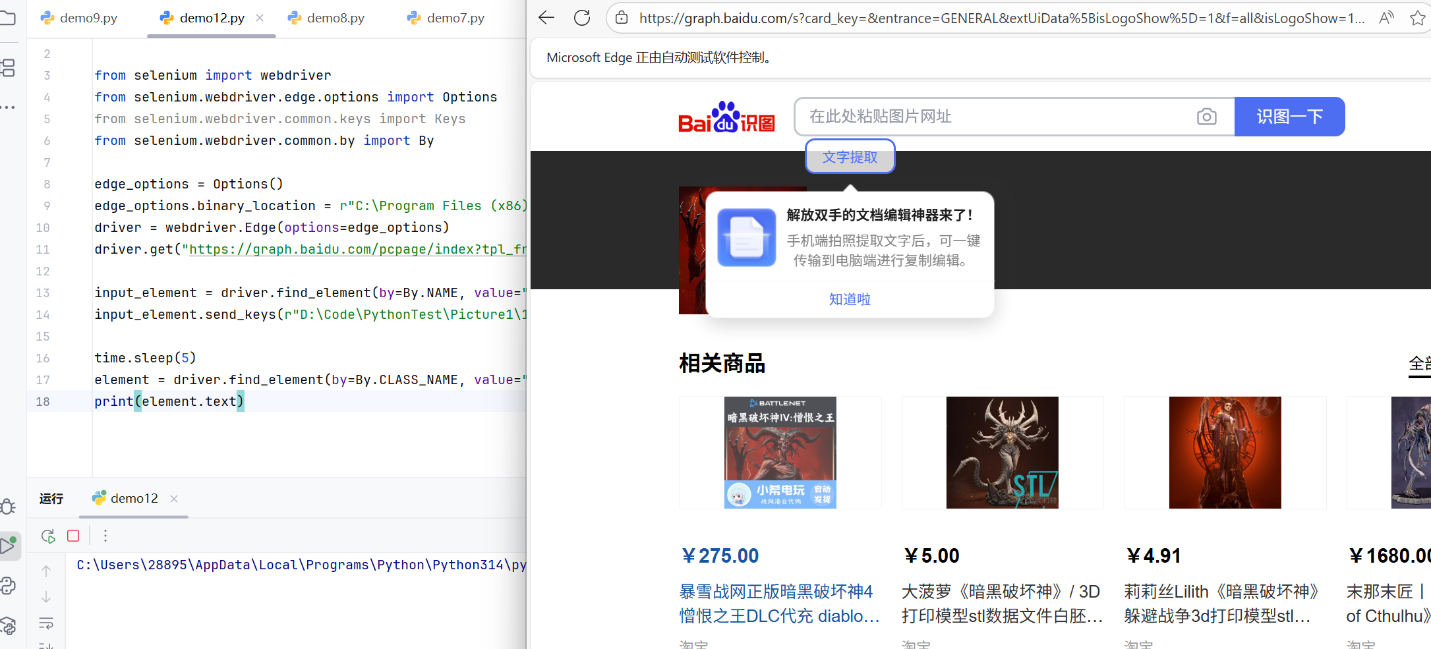Click the print(element.text) code line
Viewport: 1431px width, 649px height.
pyautogui.click(x=169, y=401)
